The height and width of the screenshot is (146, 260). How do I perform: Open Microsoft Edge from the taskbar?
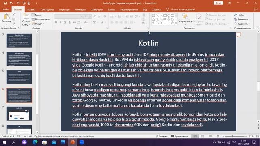point(35,142)
